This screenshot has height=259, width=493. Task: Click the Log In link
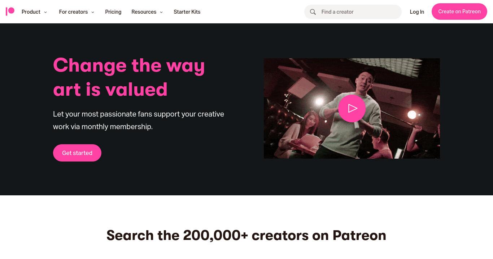pyautogui.click(x=417, y=12)
